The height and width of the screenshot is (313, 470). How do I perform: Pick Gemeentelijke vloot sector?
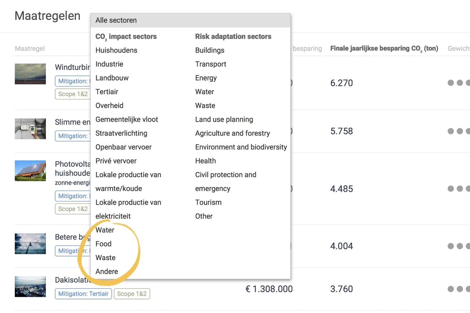pos(127,119)
